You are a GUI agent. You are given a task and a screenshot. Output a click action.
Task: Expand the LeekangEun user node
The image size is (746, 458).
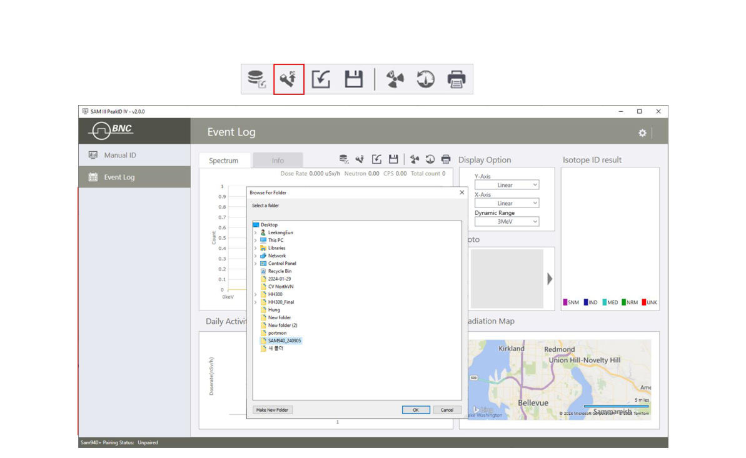(x=256, y=232)
